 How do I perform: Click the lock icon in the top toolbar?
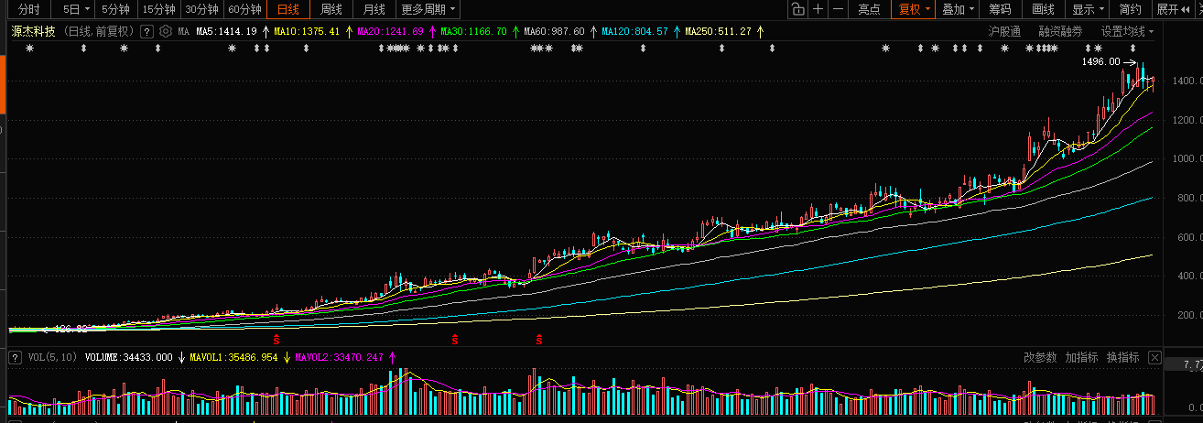797,10
